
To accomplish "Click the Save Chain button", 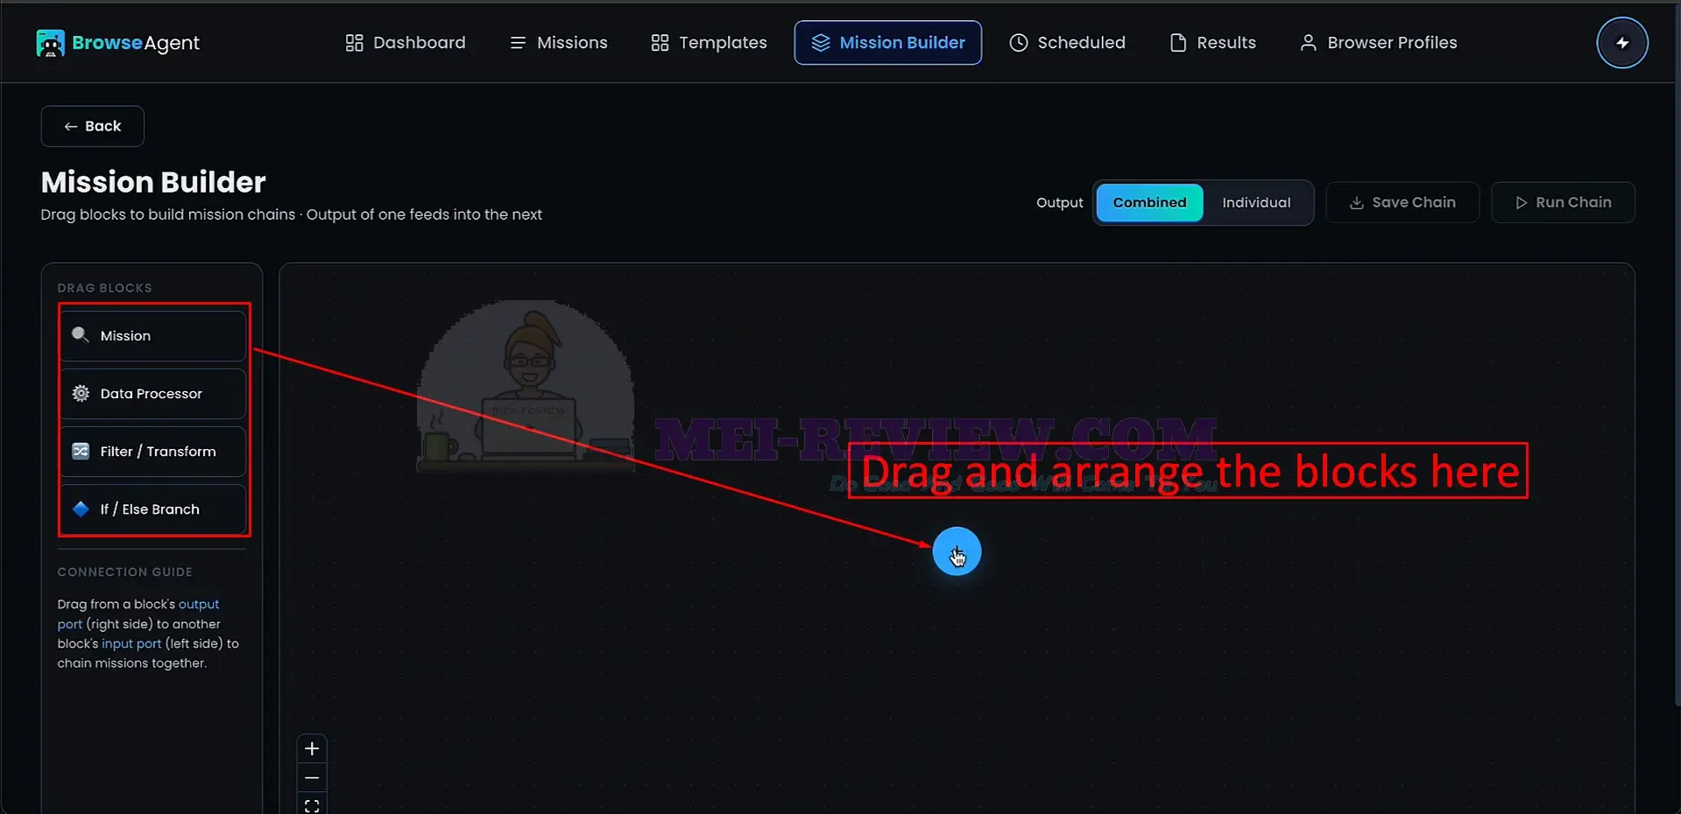I will [x=1402, y=202].
